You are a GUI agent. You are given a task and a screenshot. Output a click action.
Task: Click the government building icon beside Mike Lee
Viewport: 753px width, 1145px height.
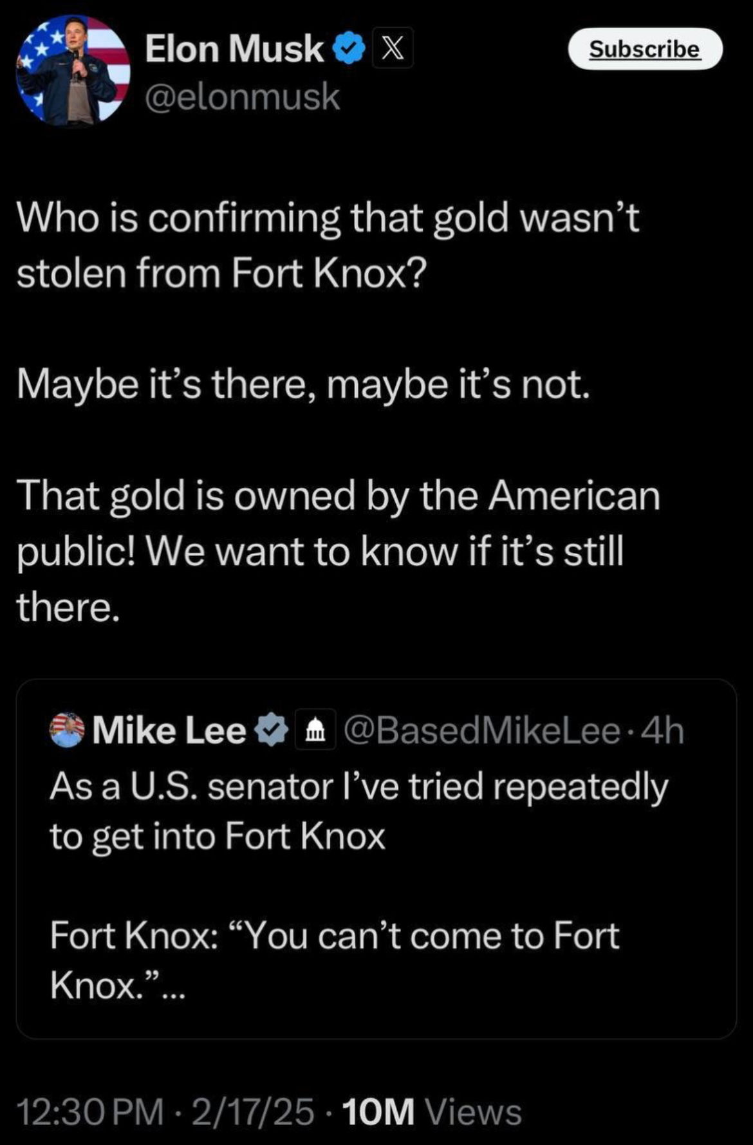(x=315, y=730)
